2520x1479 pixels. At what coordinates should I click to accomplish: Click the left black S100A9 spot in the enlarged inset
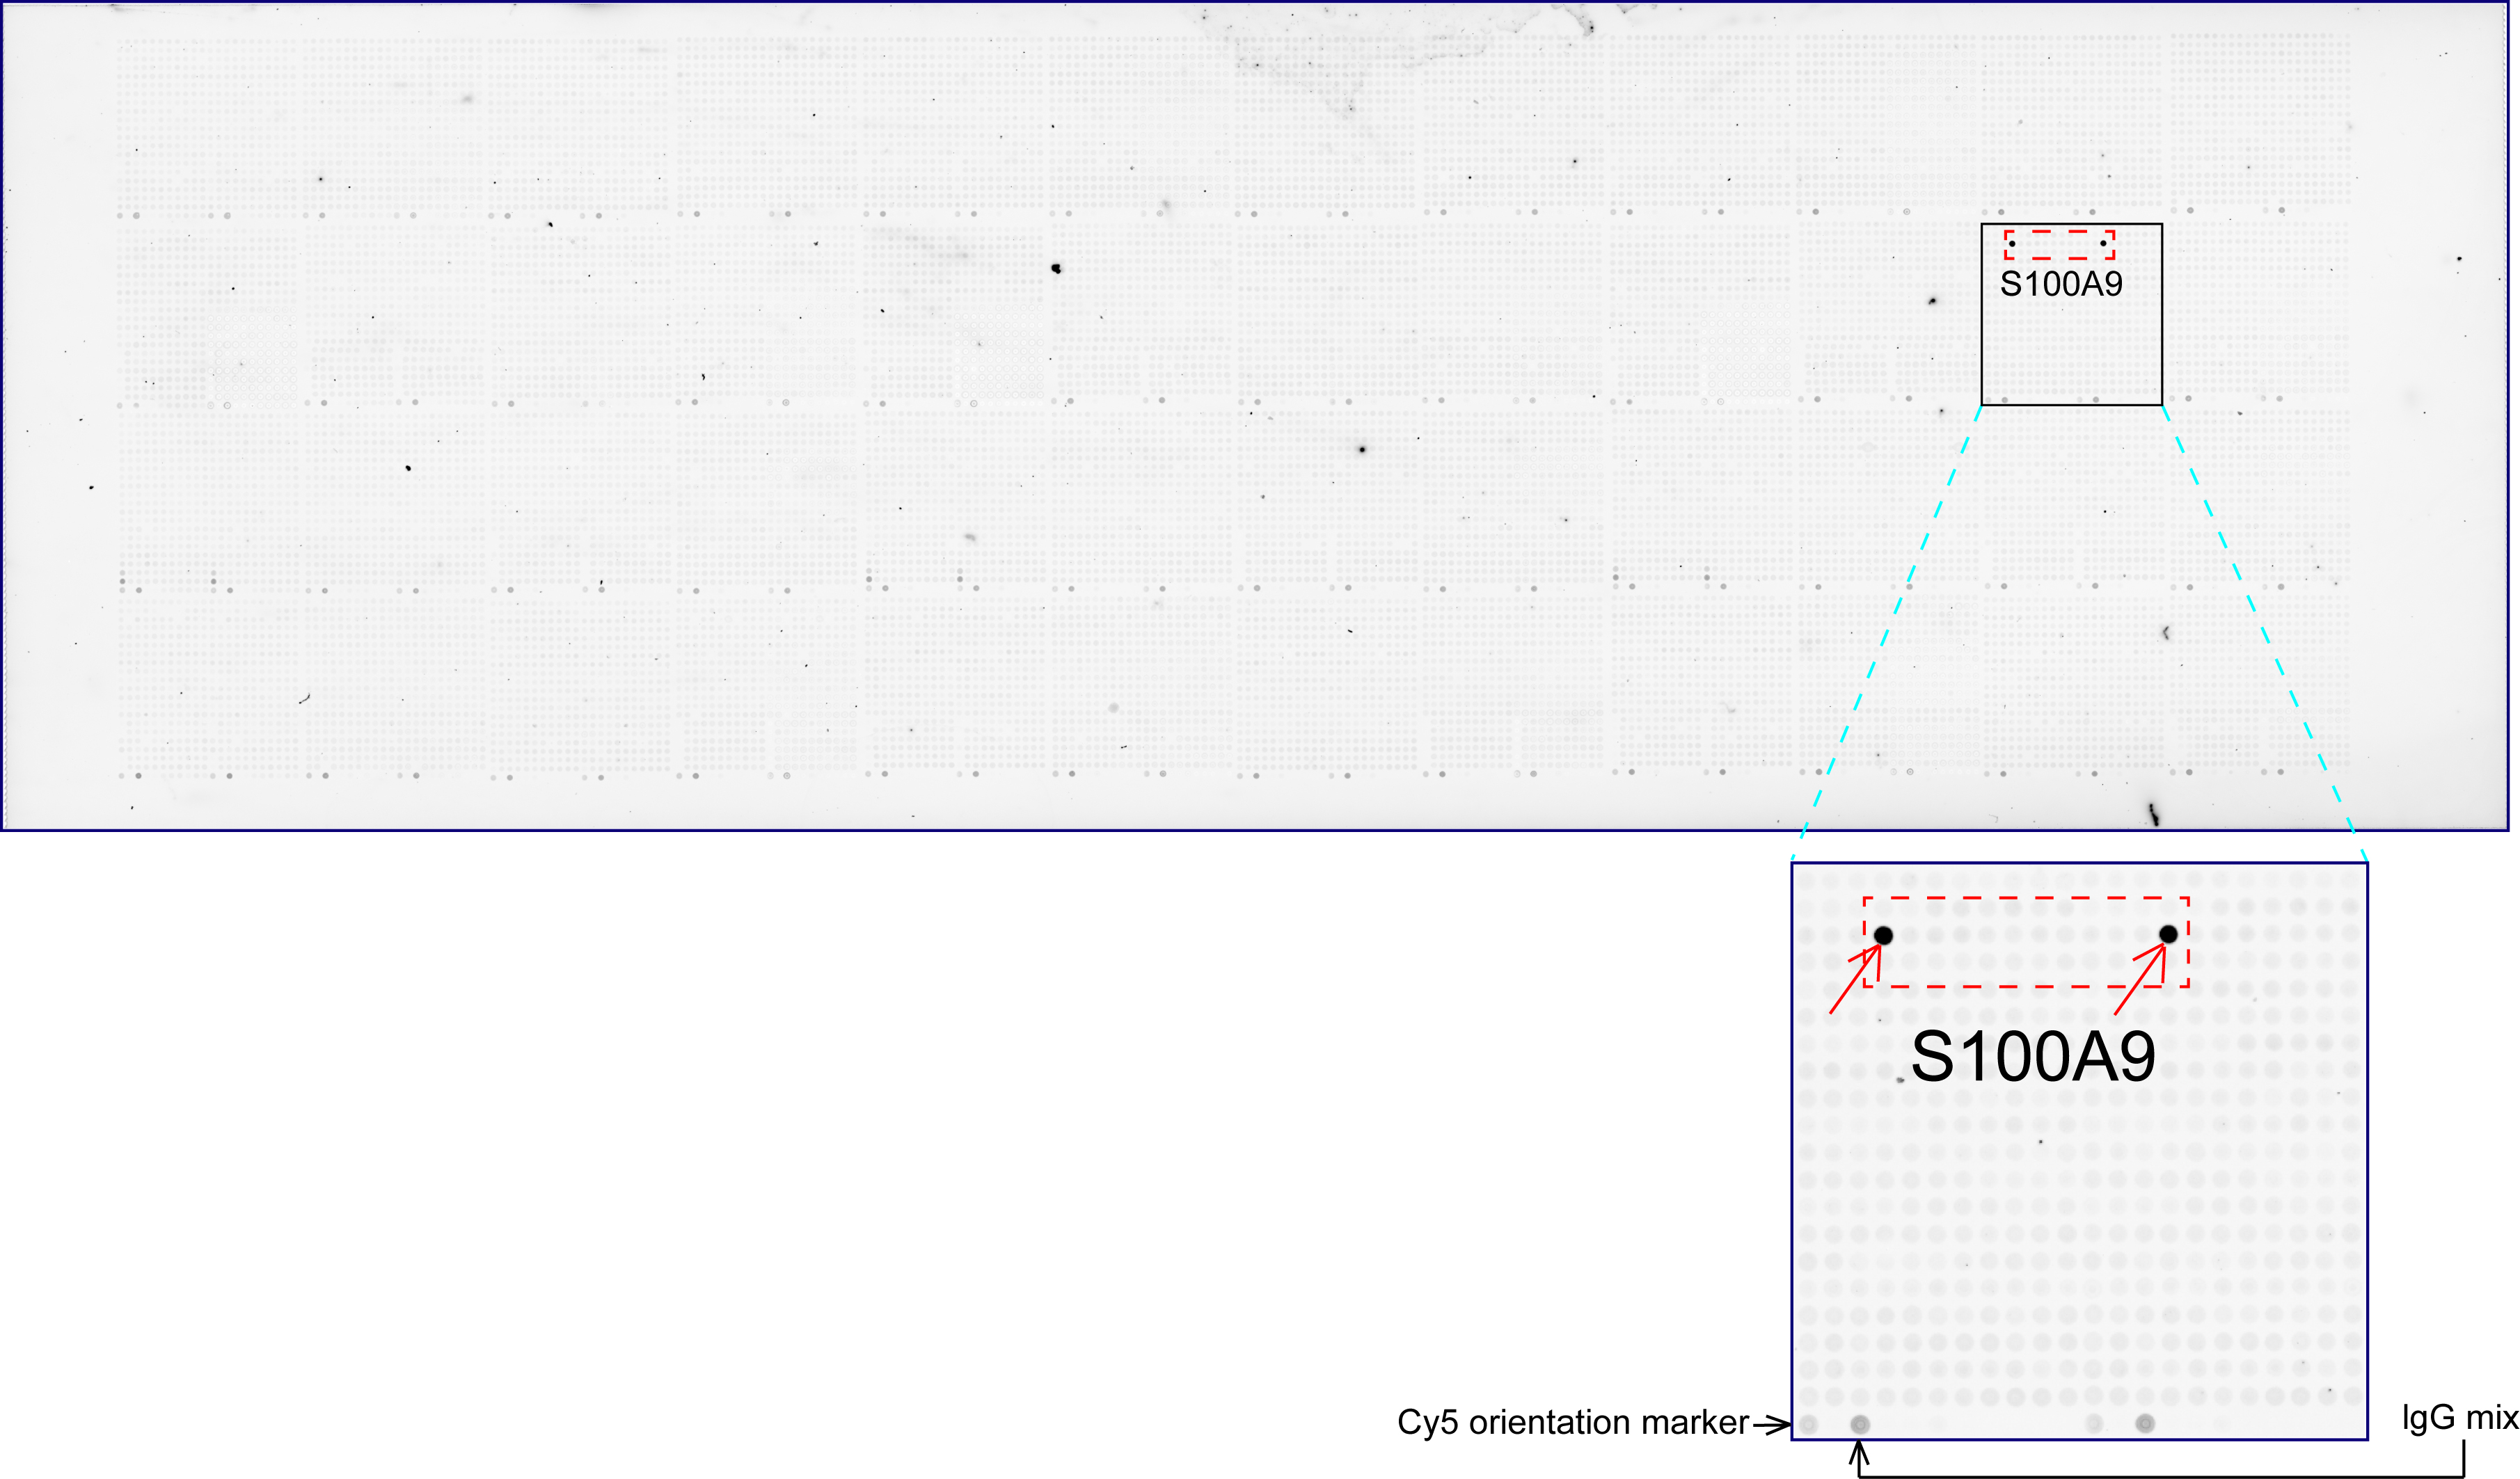click(x=1883, y=936)
